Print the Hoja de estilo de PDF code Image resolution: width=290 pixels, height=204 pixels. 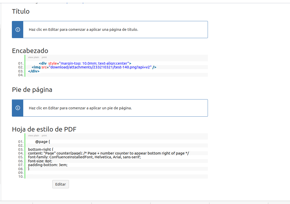44,136
